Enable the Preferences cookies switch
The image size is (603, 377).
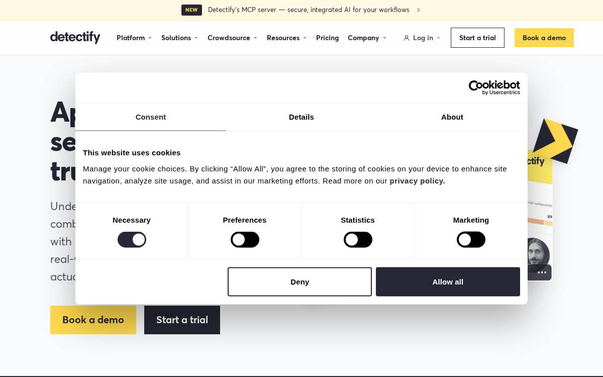[245, 240]
